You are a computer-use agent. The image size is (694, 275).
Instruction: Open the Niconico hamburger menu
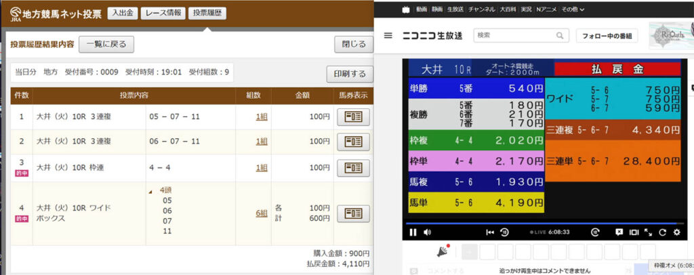pos(388,36)
